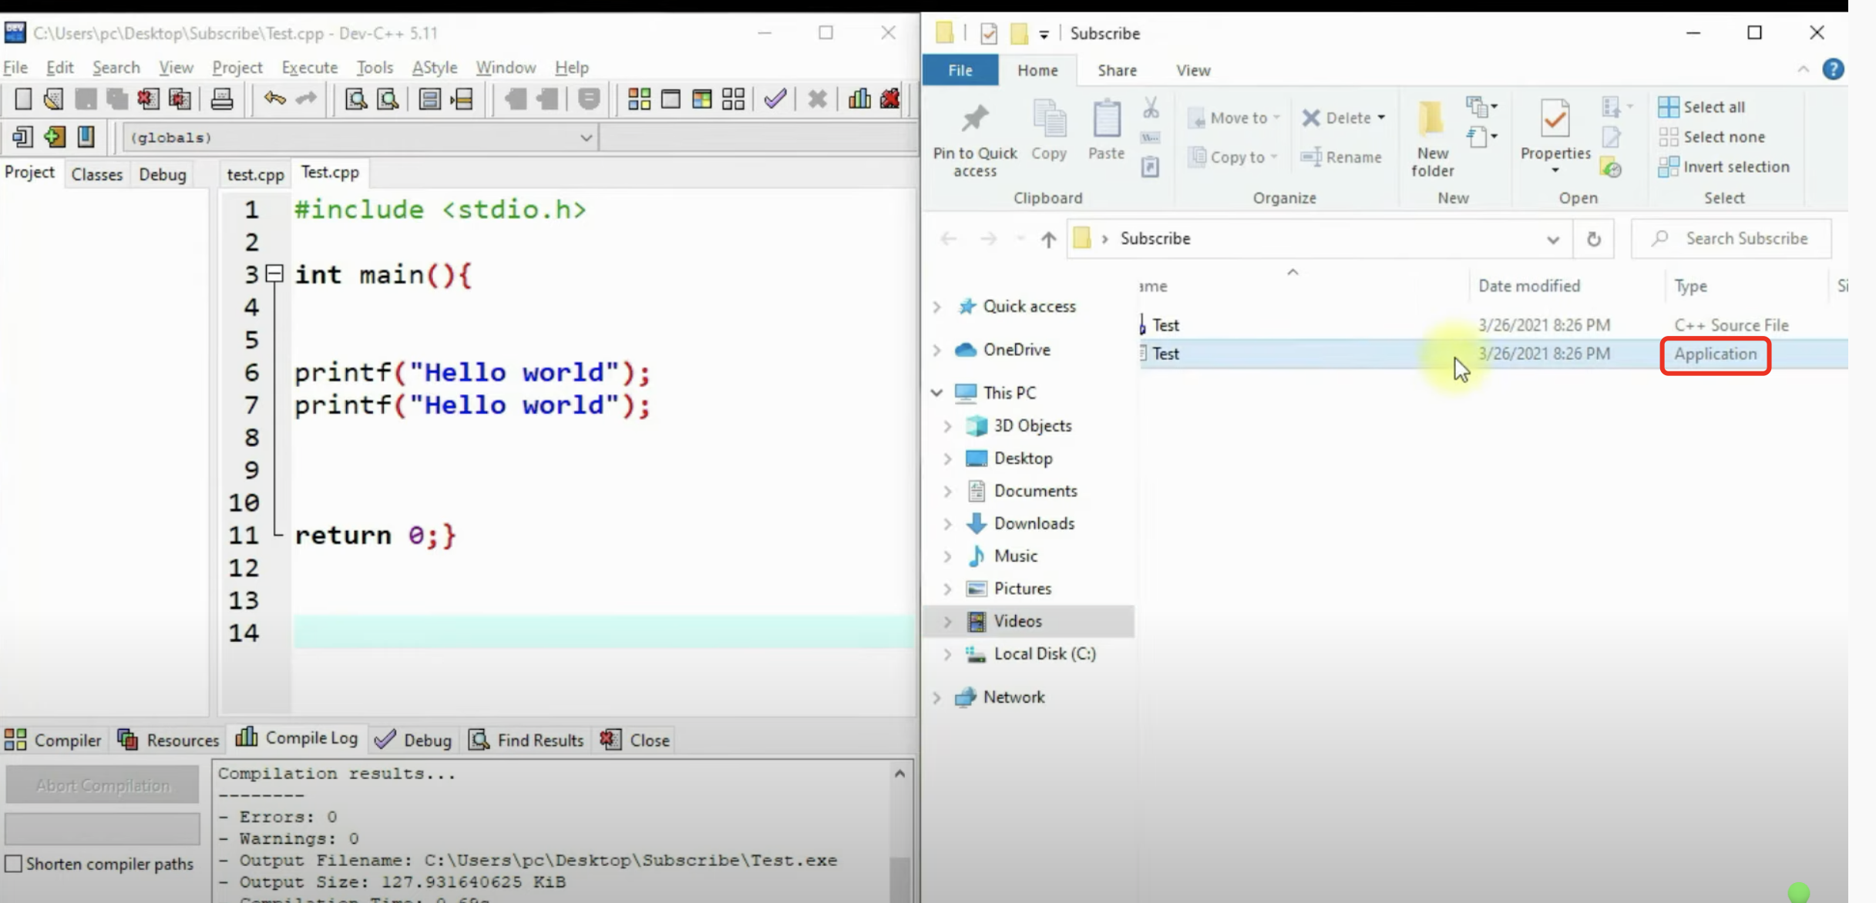Expand the Quick access tree node
The height and width of the screenshot is (903, 1876).
pyautogui.click(x=936, y=307)
